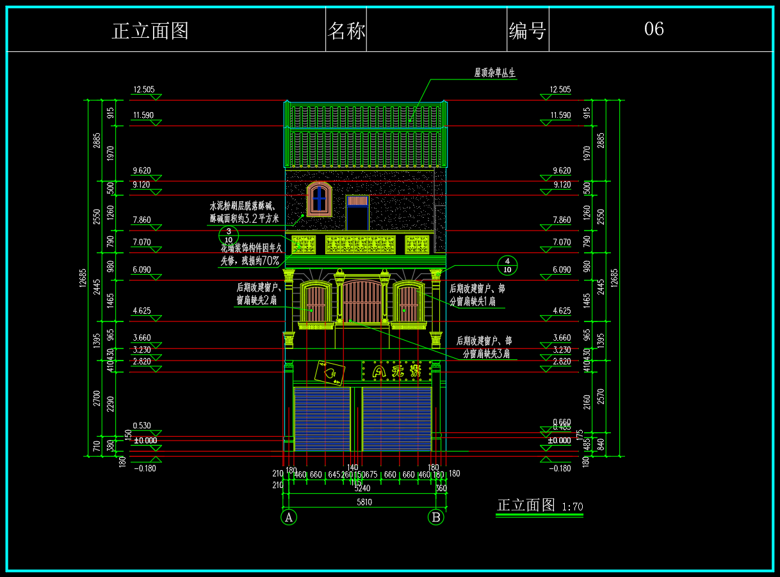780x577 pixels.
Task: Click the 编号 header cell
Action: pos(528,30)
